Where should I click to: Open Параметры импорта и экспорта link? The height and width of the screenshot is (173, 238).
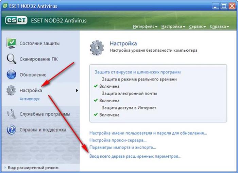point(123,148)
